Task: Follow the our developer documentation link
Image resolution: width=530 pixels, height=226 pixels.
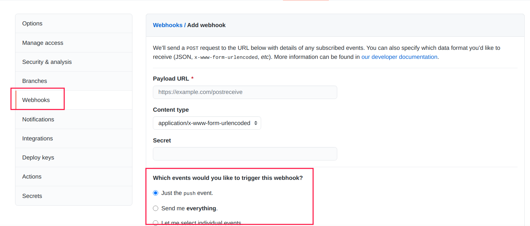Action: tap(399, 56)
